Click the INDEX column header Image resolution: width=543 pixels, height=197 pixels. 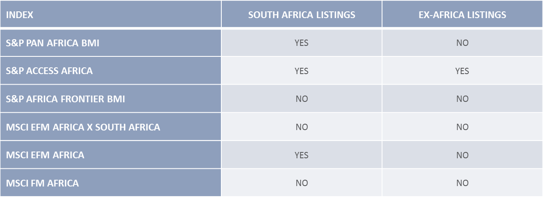pyautogui.click(x=19, y=15)
